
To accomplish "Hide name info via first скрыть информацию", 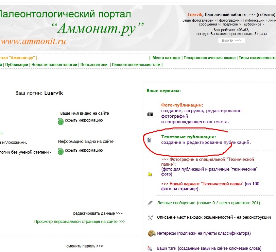I will coord(84,120).
